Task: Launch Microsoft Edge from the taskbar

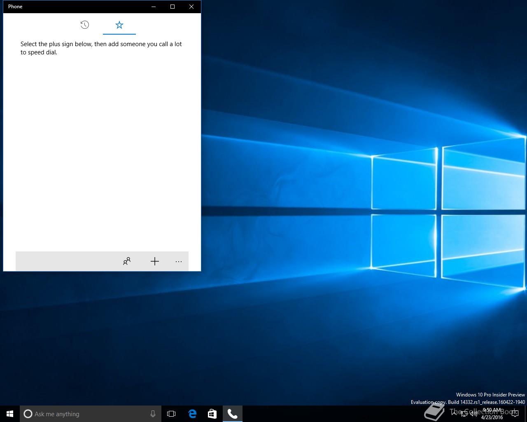Action: (x=192, y=414)
